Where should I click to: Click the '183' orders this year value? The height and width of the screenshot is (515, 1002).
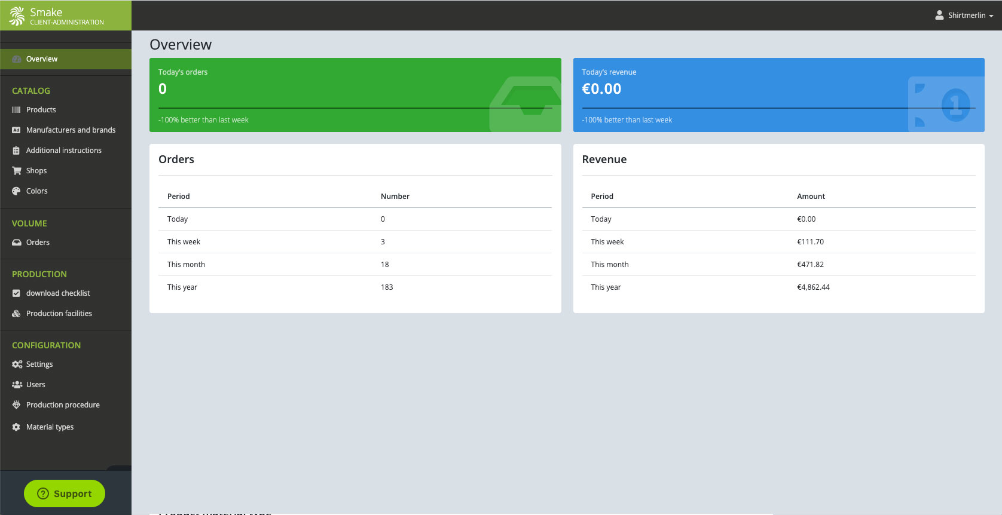387,287
